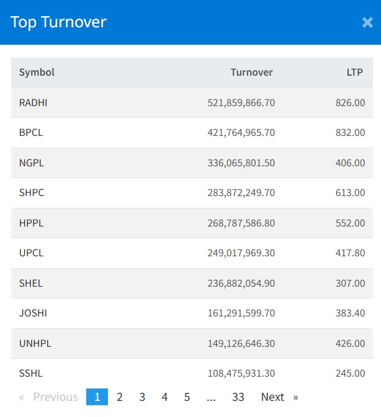Open page 4 of results

pyautogui.click(x=164, y=397)
